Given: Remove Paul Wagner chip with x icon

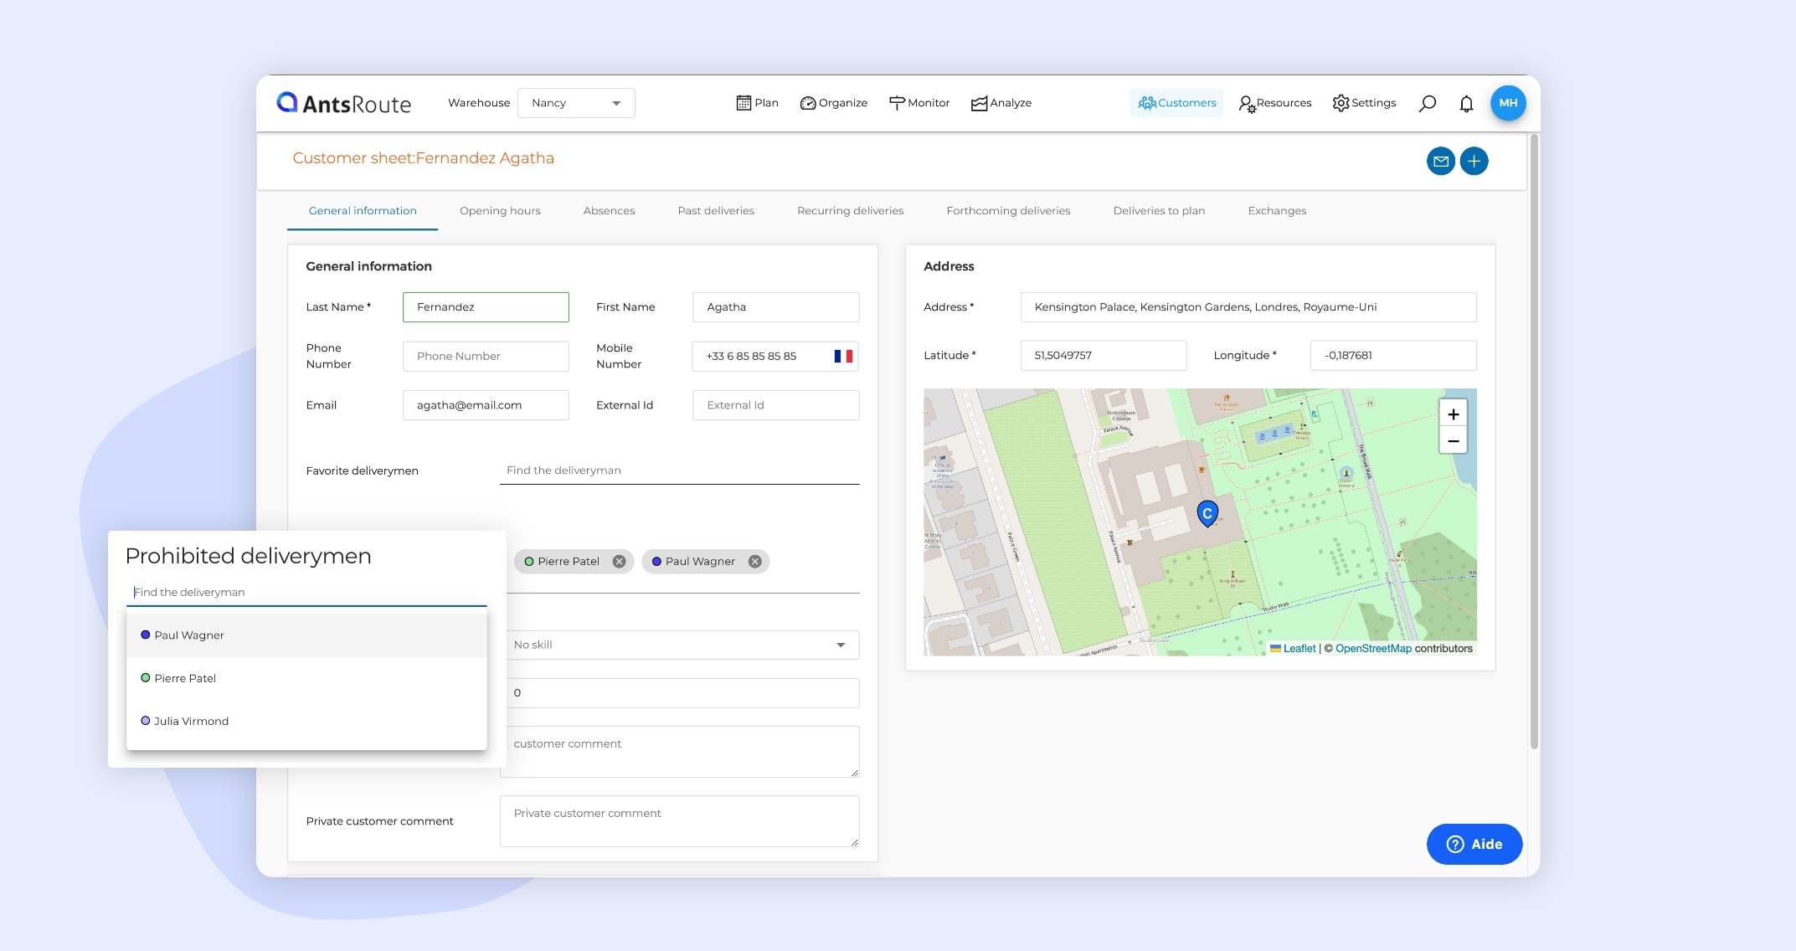Looking at the screenshot, I should pos(754,562).
